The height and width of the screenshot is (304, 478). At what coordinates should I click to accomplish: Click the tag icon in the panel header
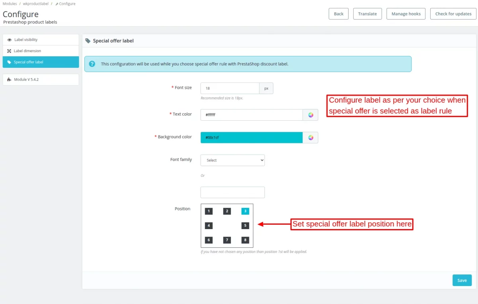88,41
